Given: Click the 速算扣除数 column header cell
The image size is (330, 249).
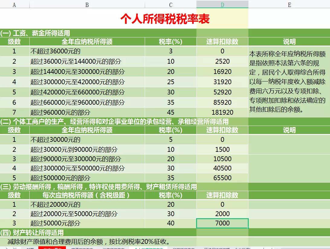Looking at the screenshot, I should [222, 42].
